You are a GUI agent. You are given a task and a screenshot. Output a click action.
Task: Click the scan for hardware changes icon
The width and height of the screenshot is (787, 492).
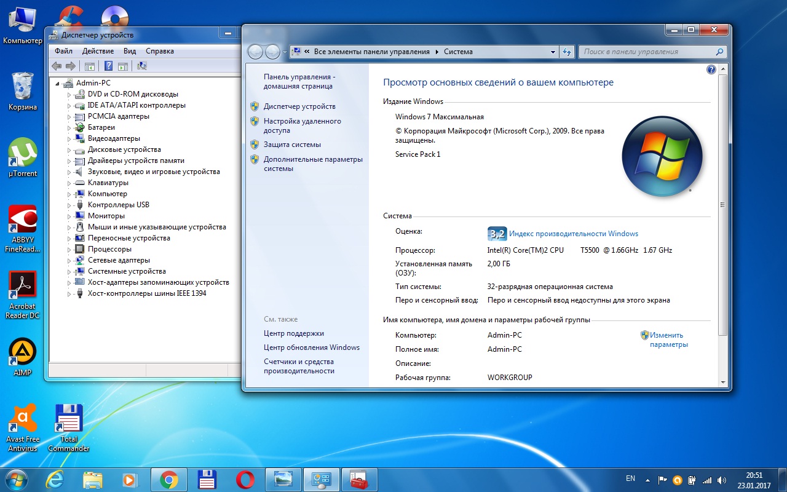(142, 66)
